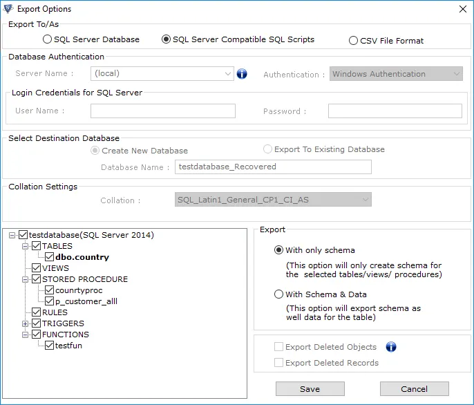Select the dbo.country table label

[82, 257]
